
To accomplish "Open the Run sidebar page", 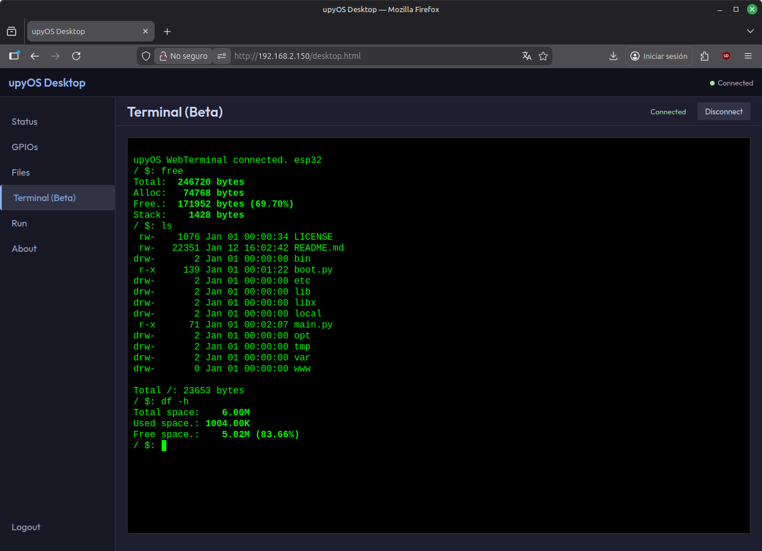I will tap(58, 224).
